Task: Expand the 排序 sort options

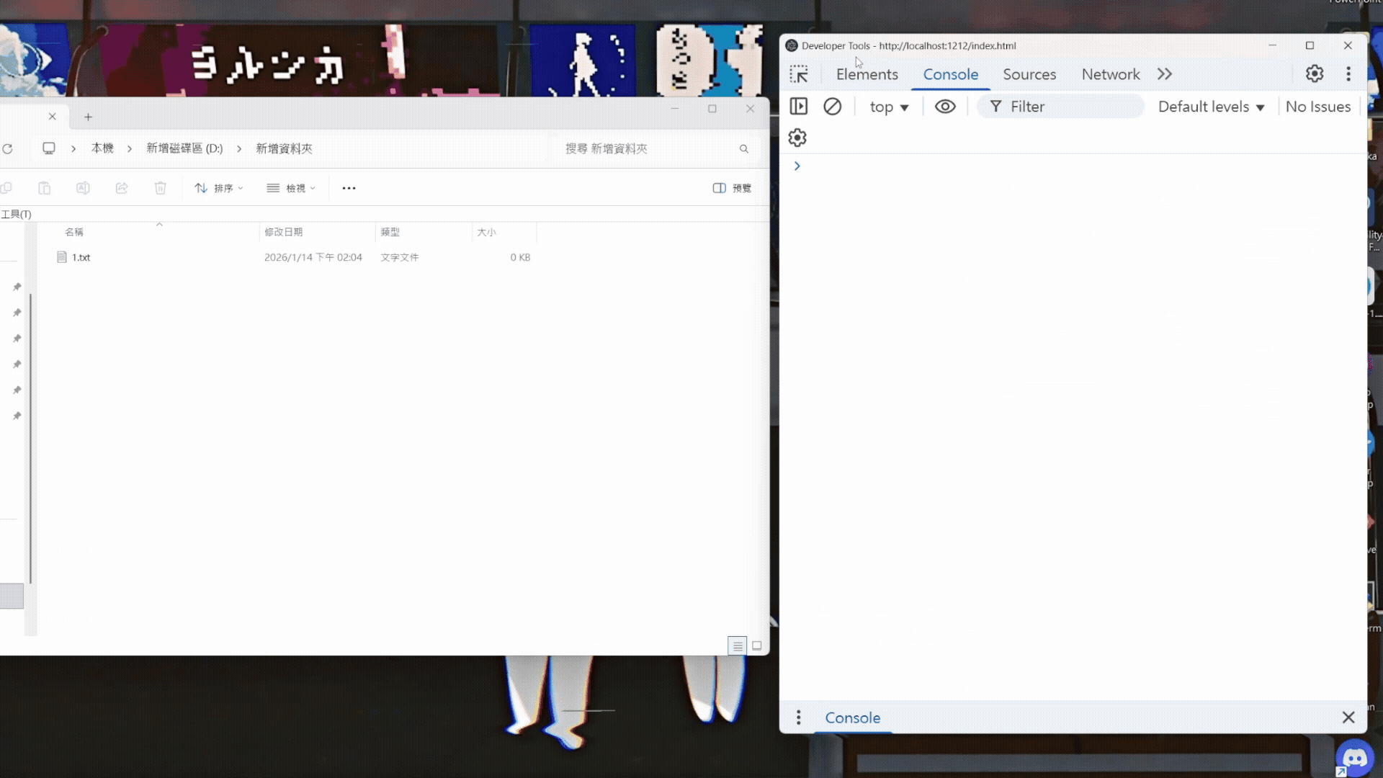Action: (219, 188)
